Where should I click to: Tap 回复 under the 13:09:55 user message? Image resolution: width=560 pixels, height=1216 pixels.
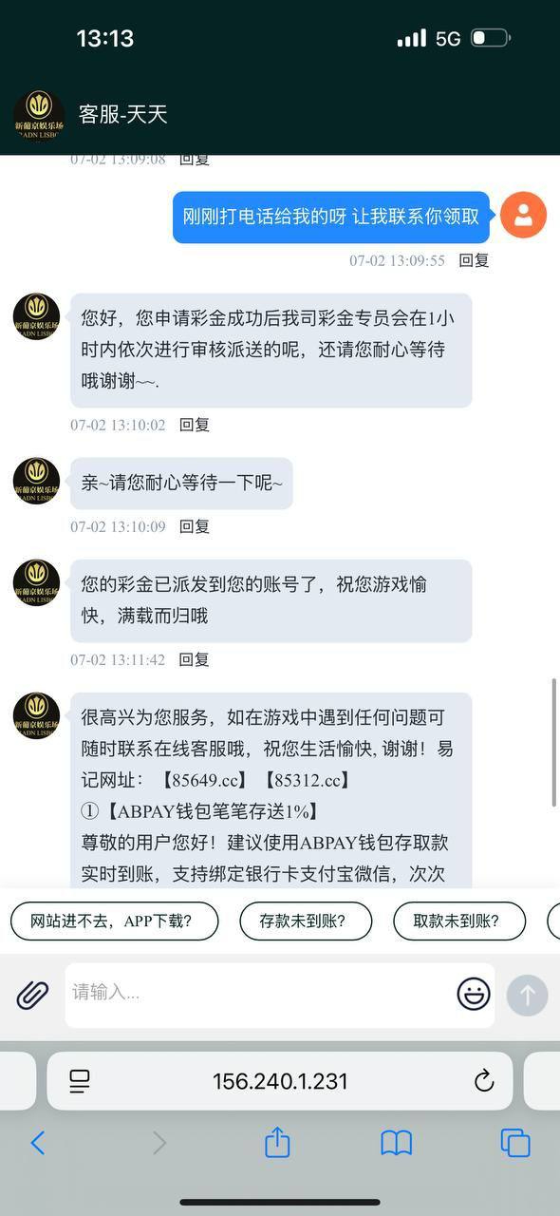[474, 260]
